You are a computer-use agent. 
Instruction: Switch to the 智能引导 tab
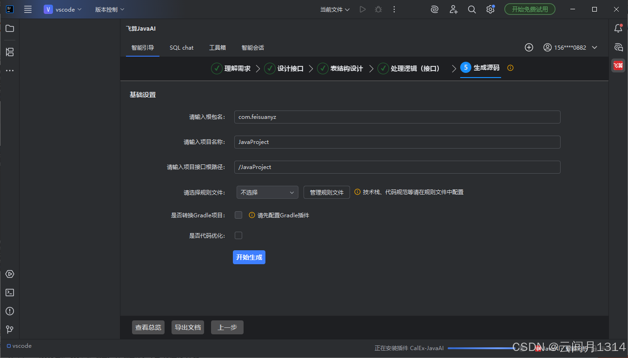point(143,47)
